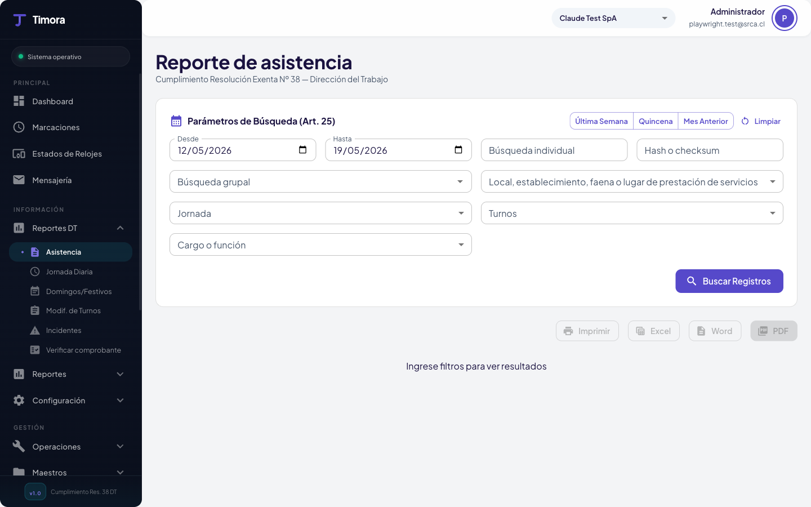The image size is (811, 507).
Task: Apply the Última Semana quick range
Action: (601, 121)
